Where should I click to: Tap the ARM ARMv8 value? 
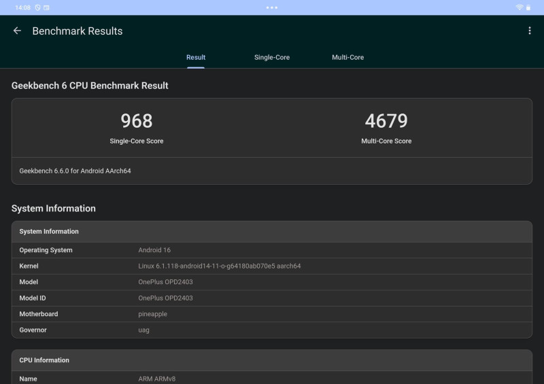click(157, 379)
